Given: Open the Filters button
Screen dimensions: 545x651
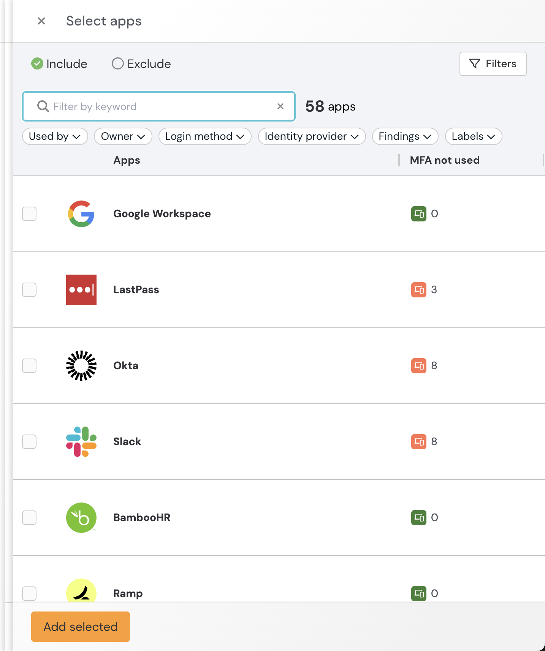Looking at the screenshot, I should tap(493, 64).
